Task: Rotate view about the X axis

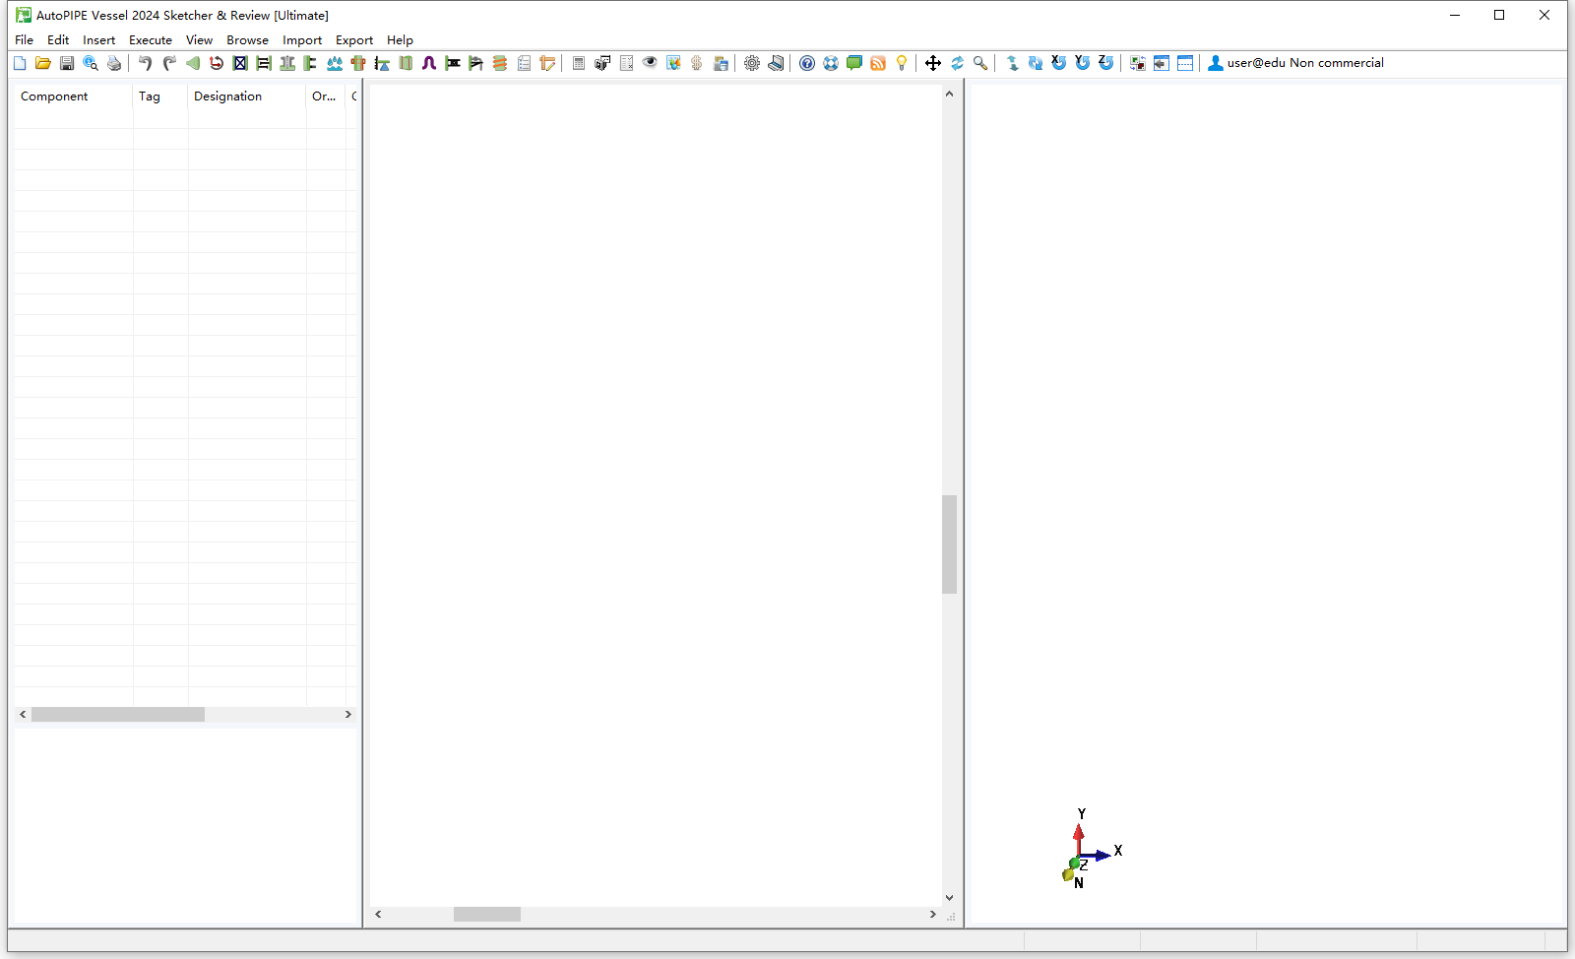Action: (1059, 63)
